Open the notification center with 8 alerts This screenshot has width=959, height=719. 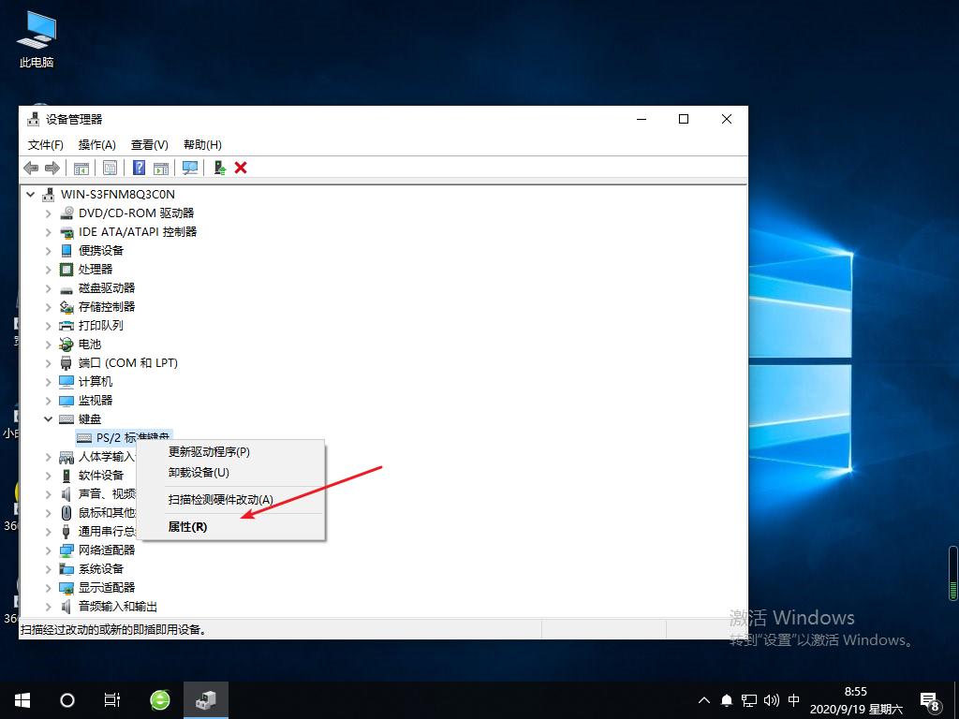(x=930, y=699)
